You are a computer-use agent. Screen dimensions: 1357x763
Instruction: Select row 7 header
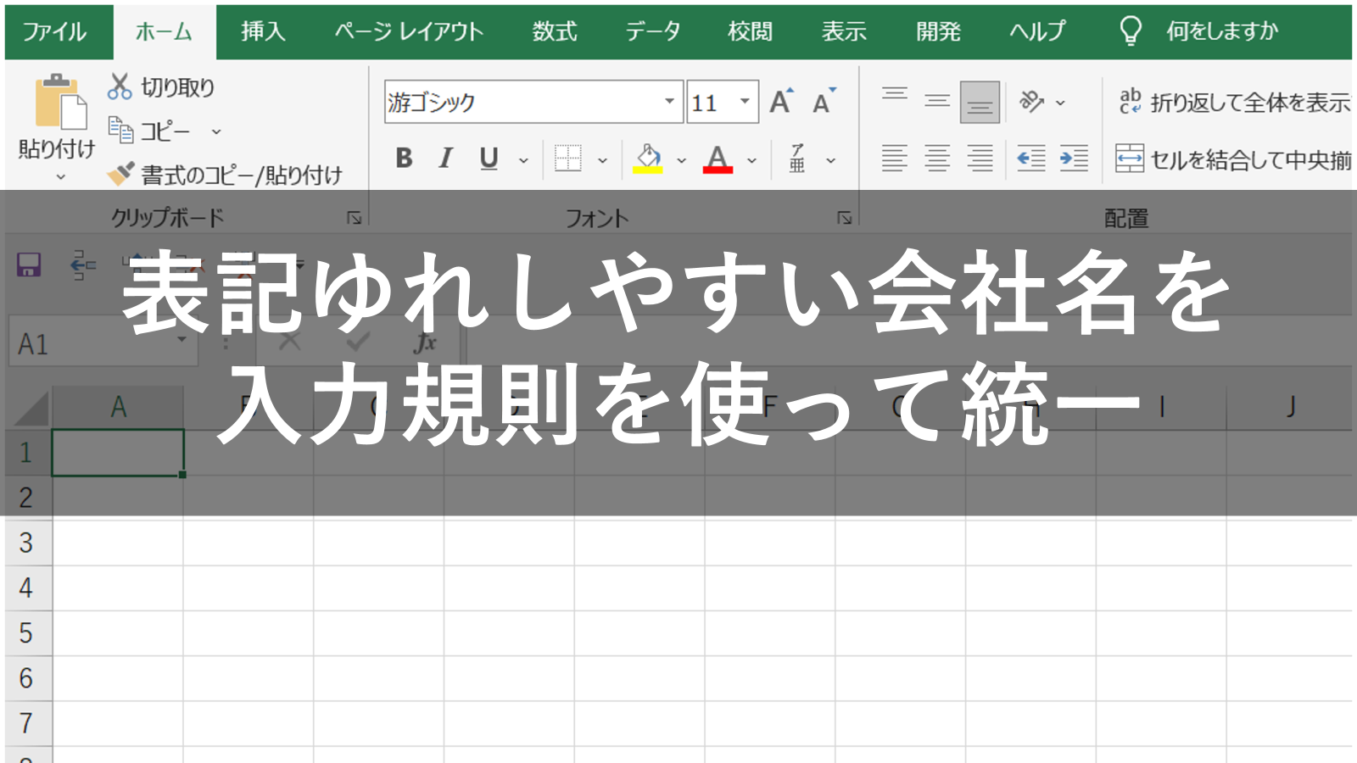(x=26, y=723)
